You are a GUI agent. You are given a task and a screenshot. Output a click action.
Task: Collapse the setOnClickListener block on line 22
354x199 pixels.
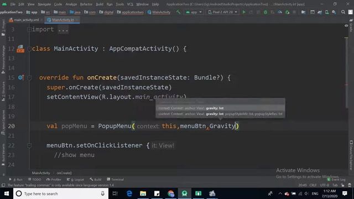(x=29, y=146)
